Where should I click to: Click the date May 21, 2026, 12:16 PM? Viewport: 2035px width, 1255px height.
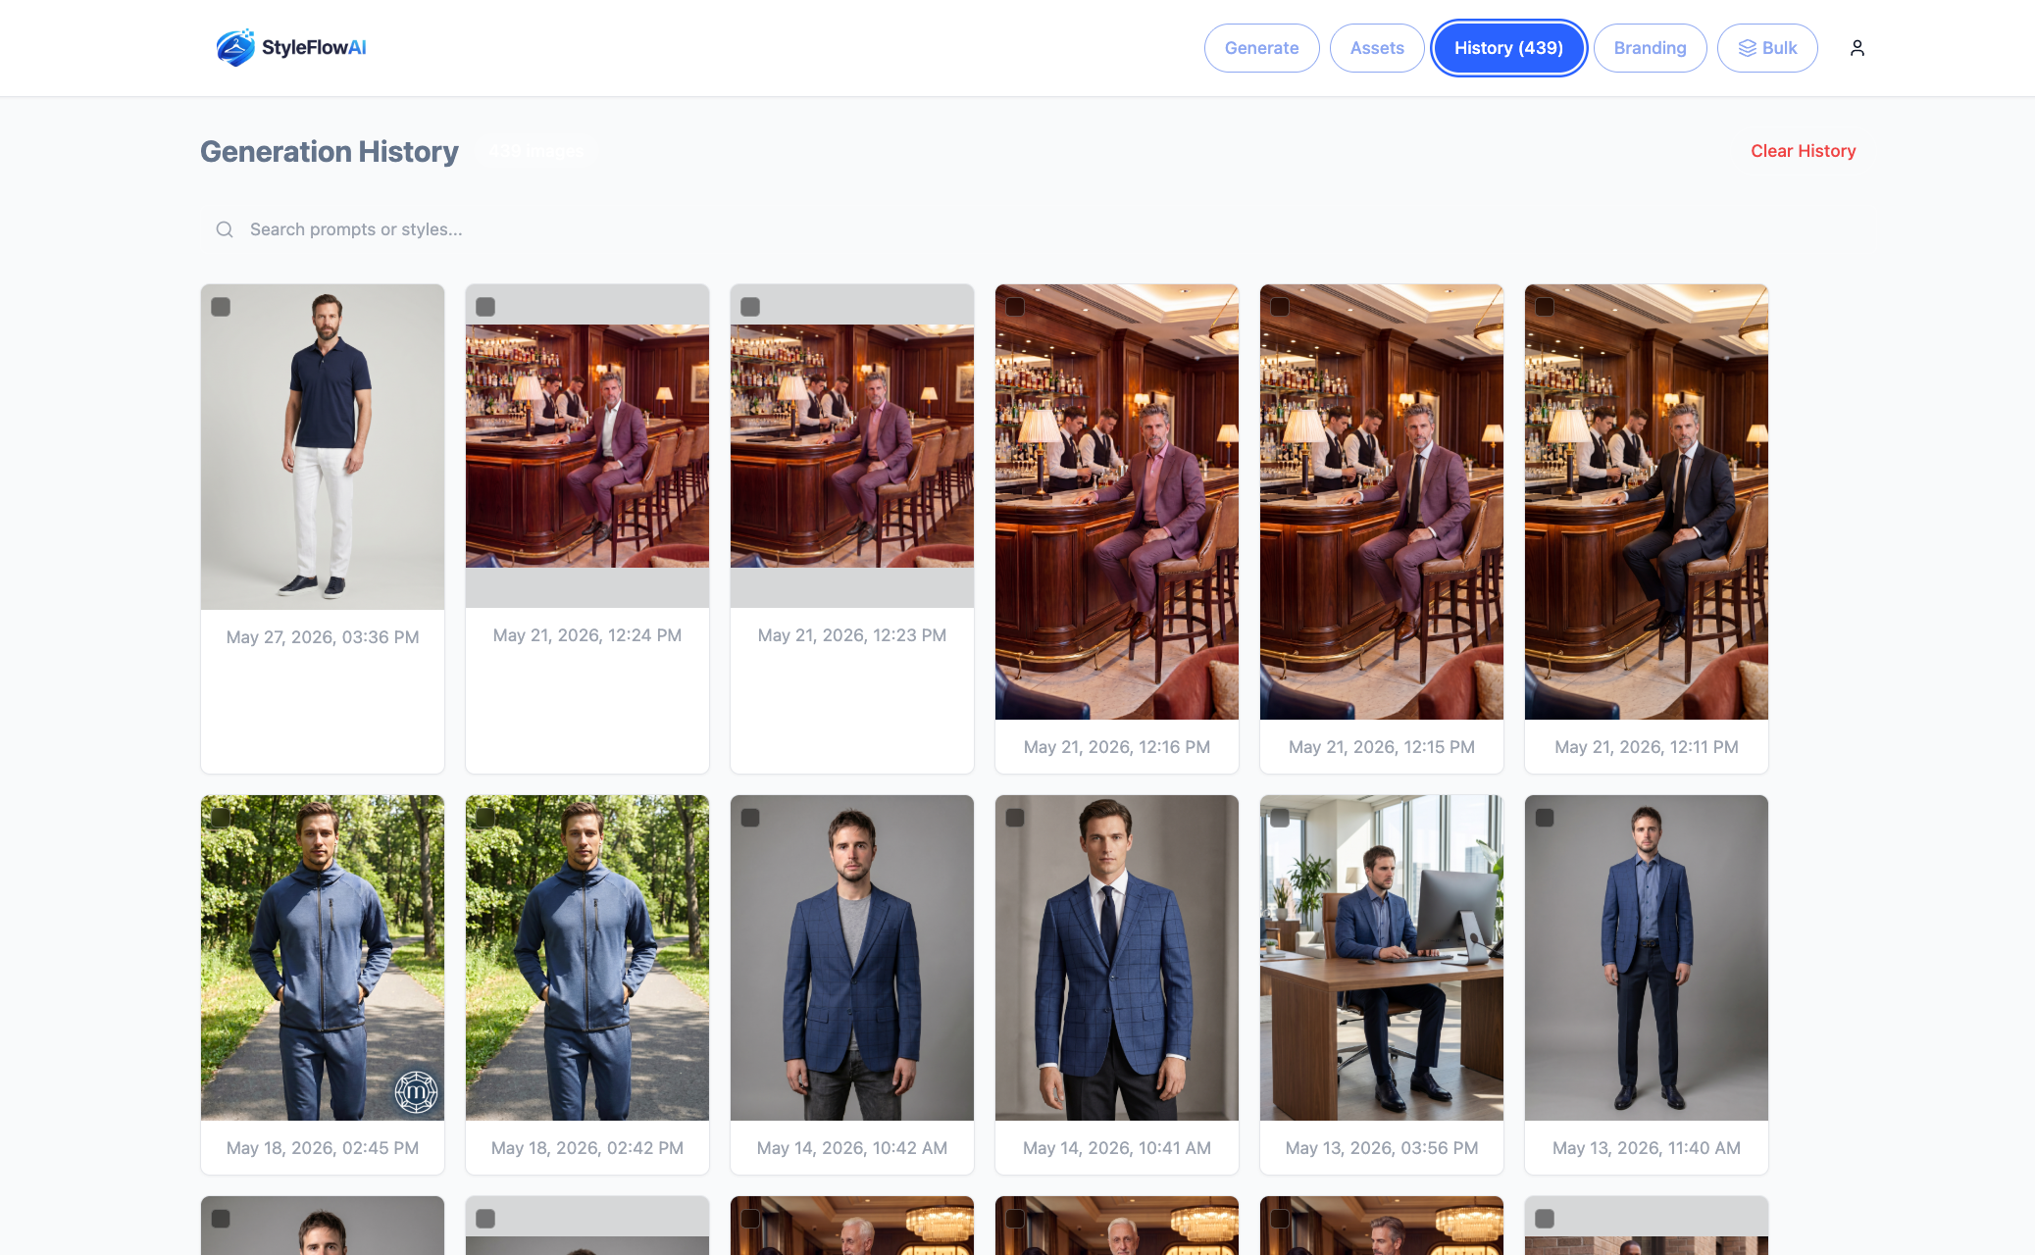pos(1117,747)
